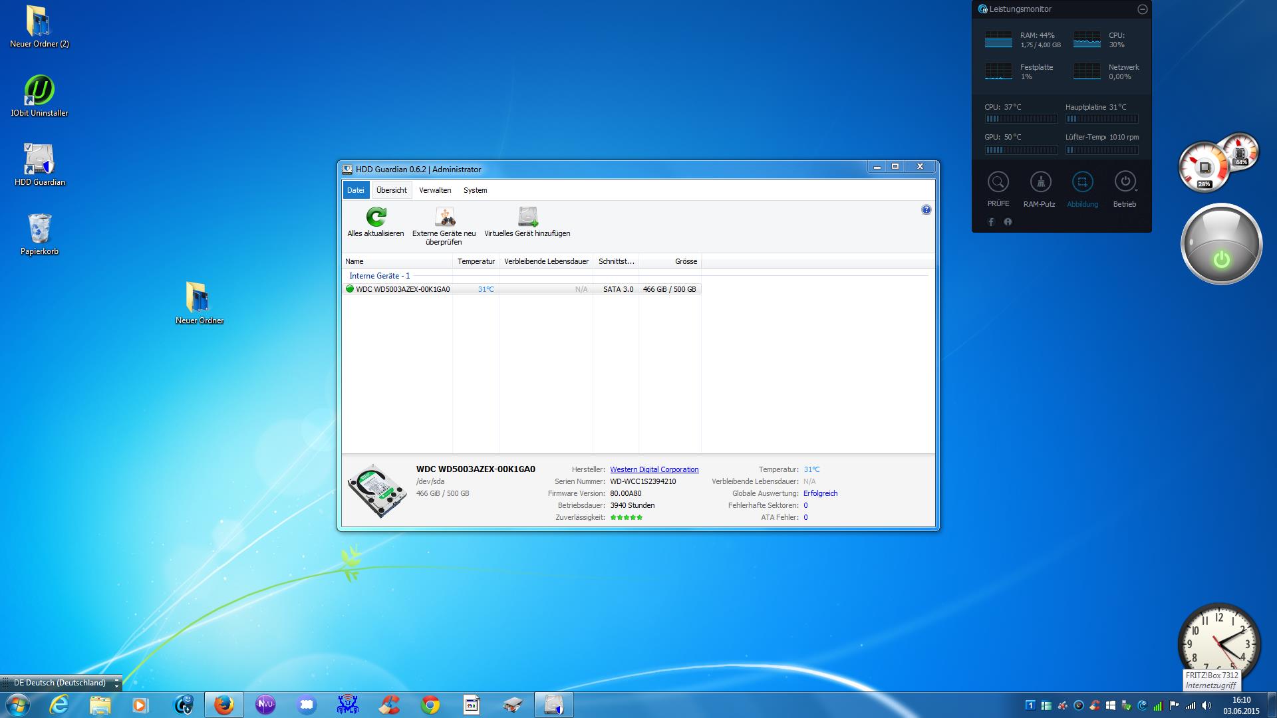1277x718 pixels.
Task: Open the HDD Guardian desktop shortcut
Action: 39,165
